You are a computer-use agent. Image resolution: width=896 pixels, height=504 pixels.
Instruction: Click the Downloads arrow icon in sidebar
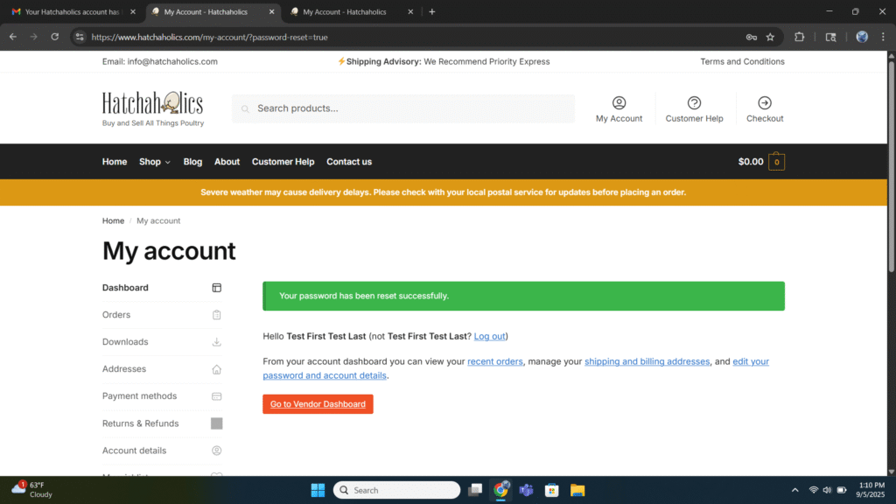217,342
